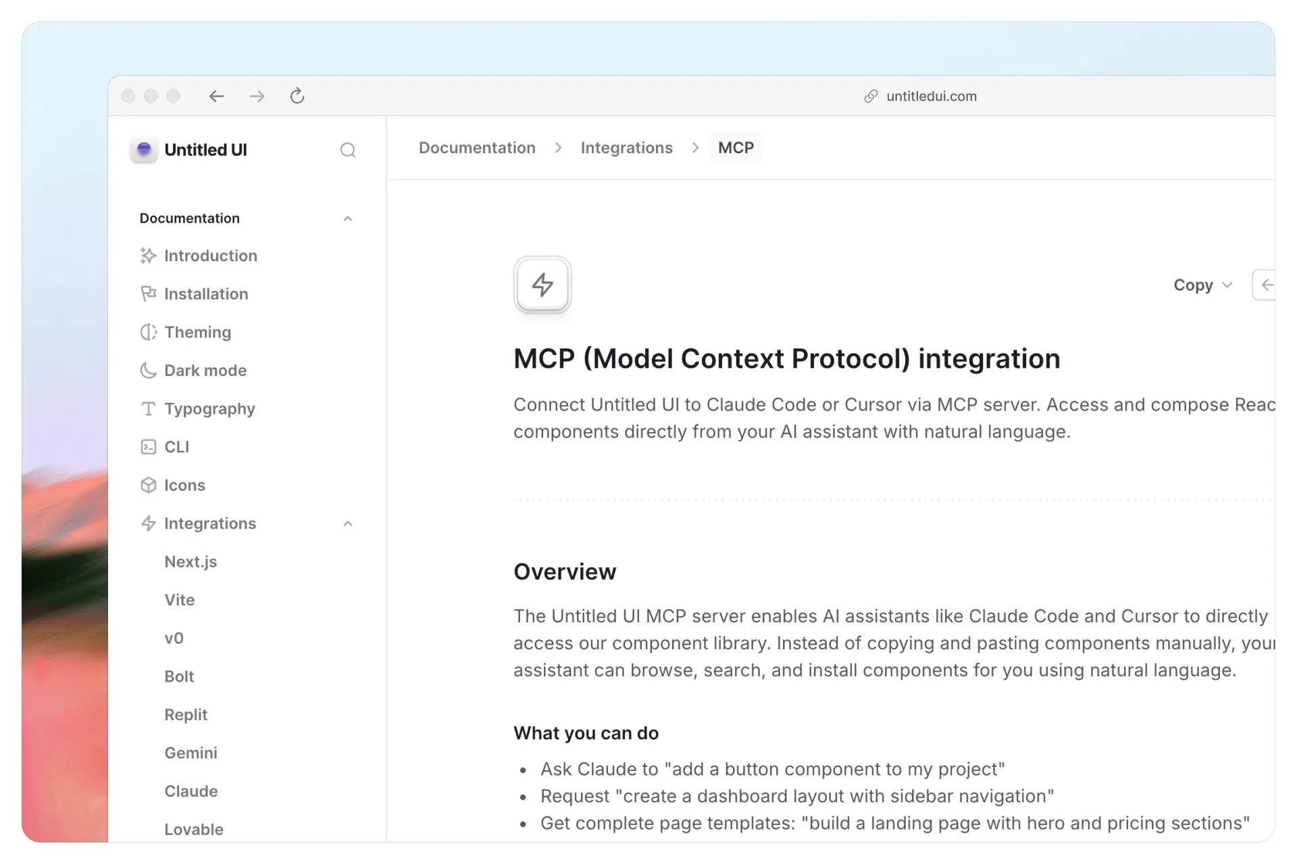This screenshot has width=1297, height=864.
Task: Select Integrations in the breadcrumb trail
Action: [x=626, y=147]
